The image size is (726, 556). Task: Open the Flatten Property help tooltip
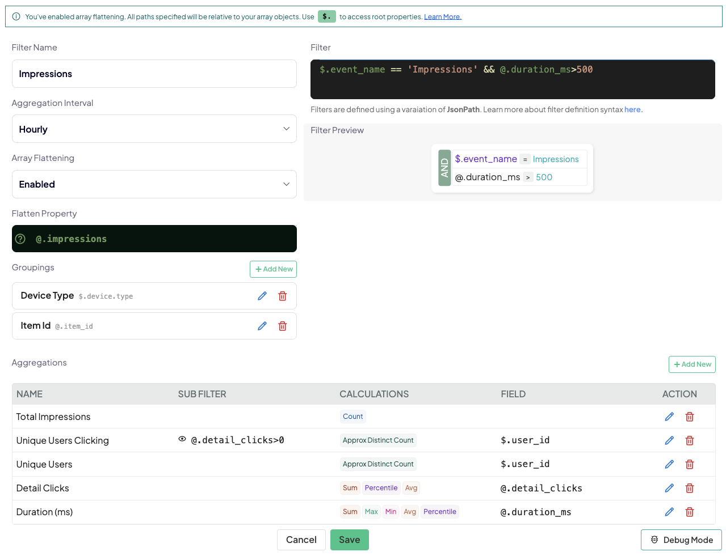[20, 239]
